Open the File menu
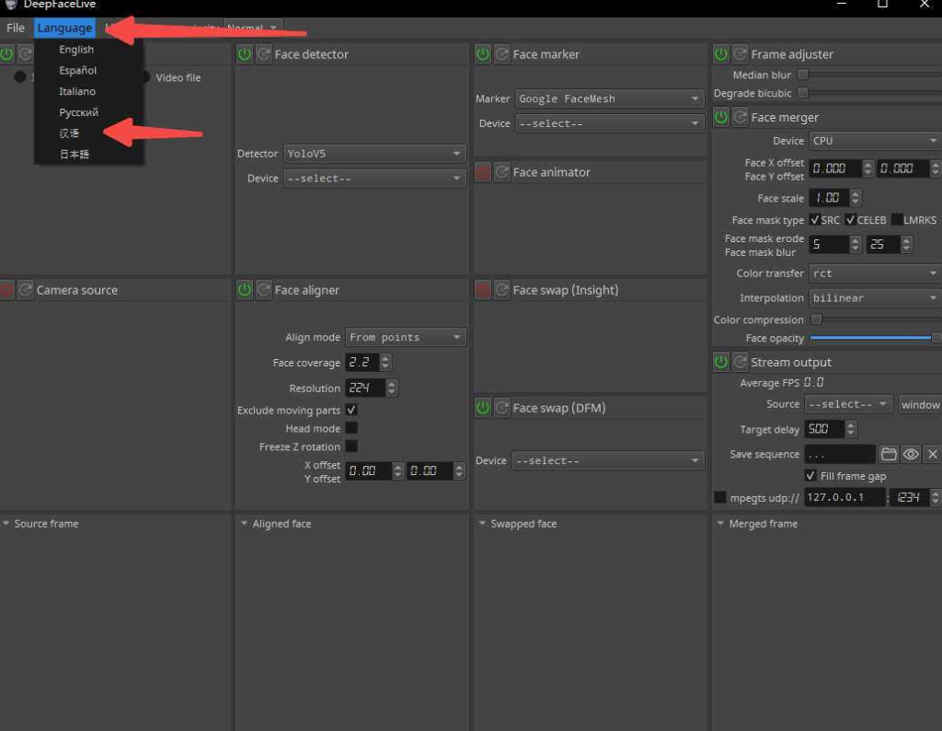 pos(16,28)
